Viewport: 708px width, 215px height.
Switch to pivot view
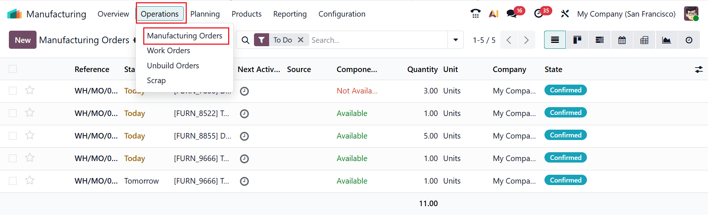coord(645,40)
